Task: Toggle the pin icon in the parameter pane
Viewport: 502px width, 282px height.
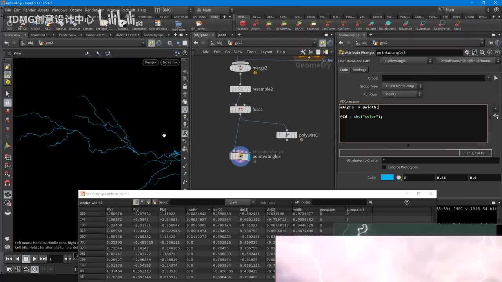Action: [490, 43]
